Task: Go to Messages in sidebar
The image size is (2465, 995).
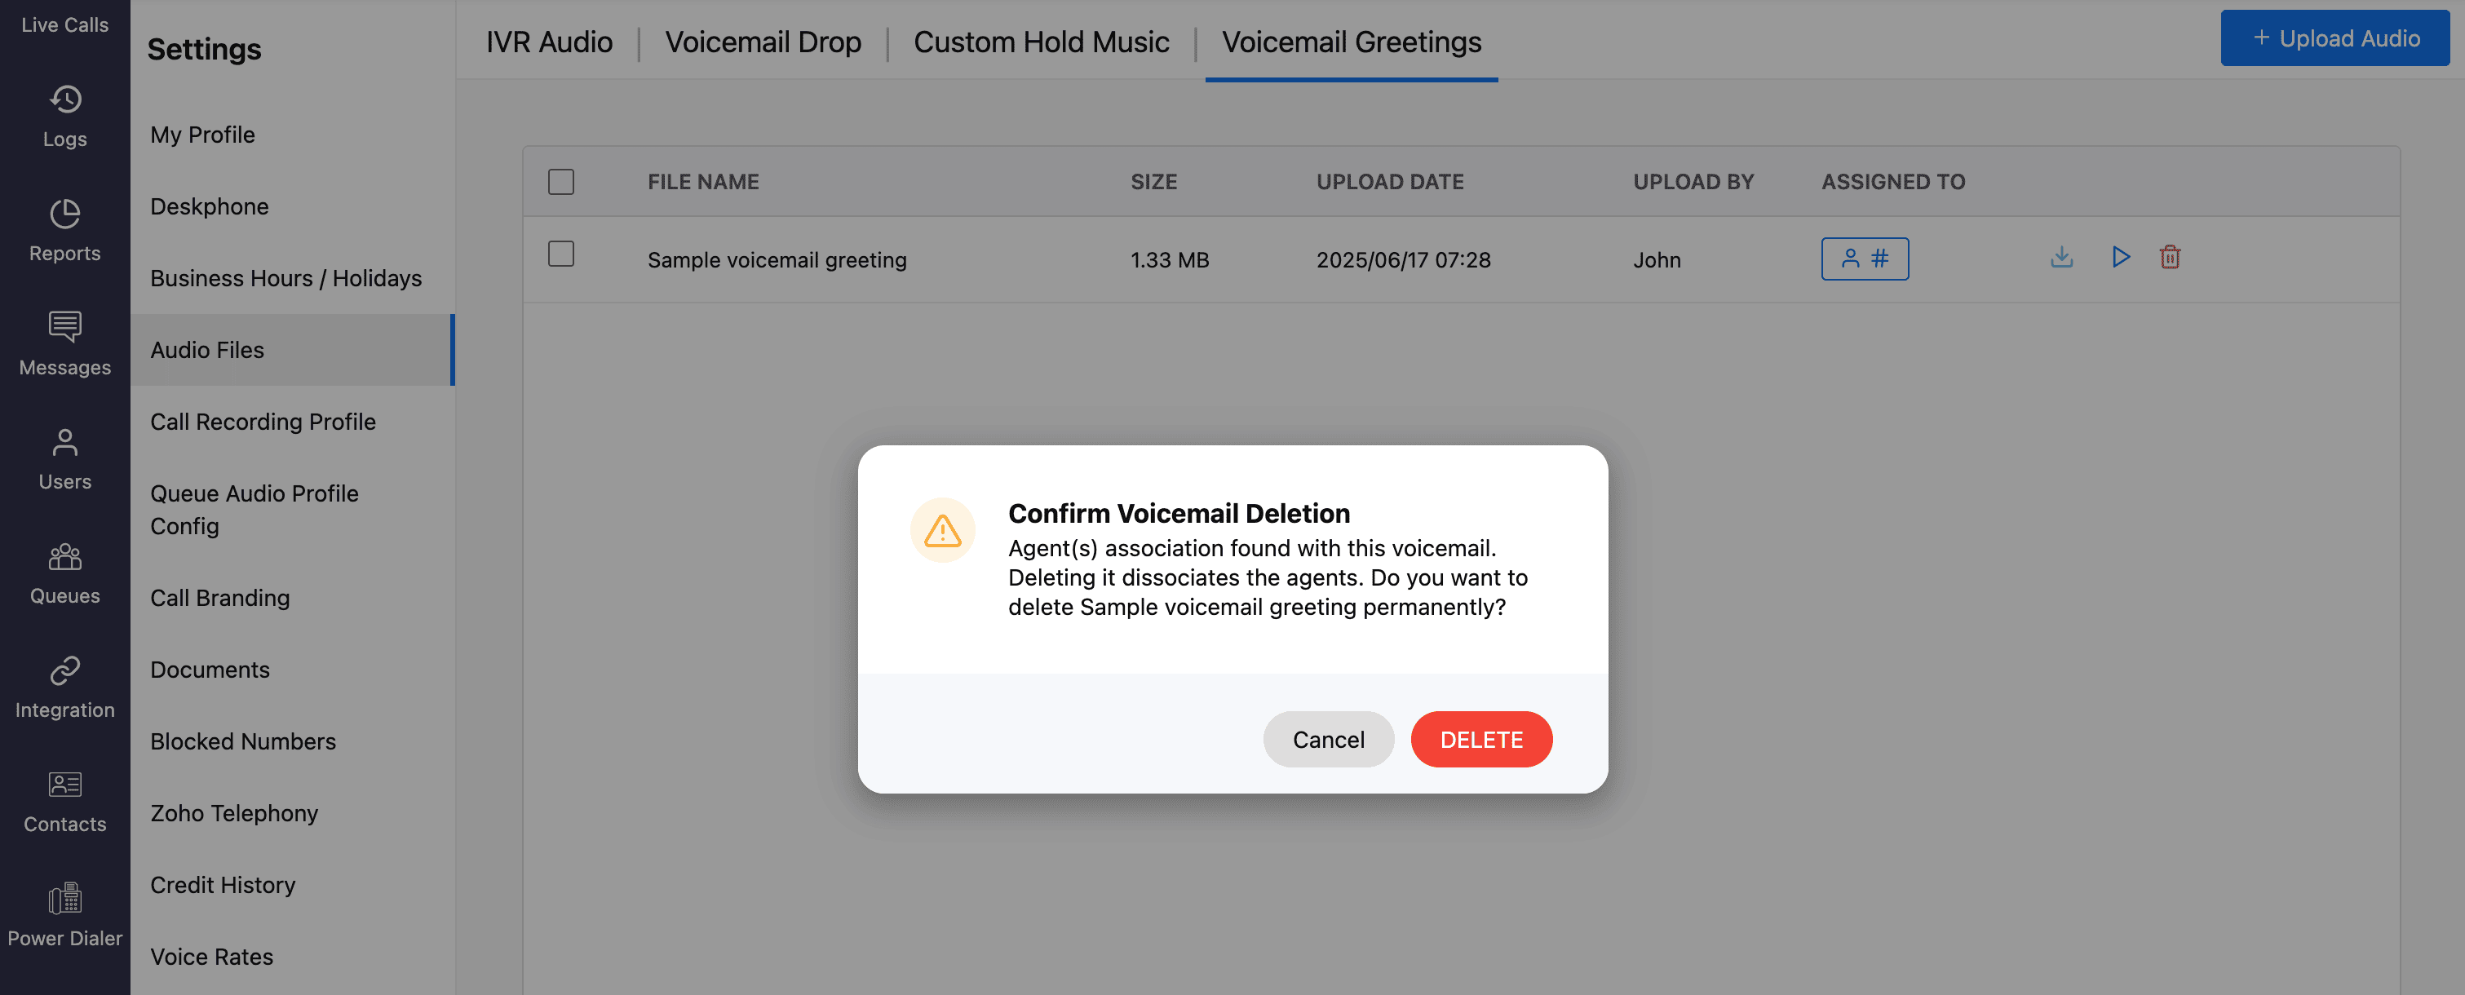Action: pos(65,343)
